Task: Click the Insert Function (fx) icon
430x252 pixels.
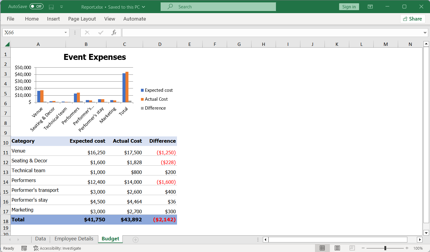Action: pos(114,32)
